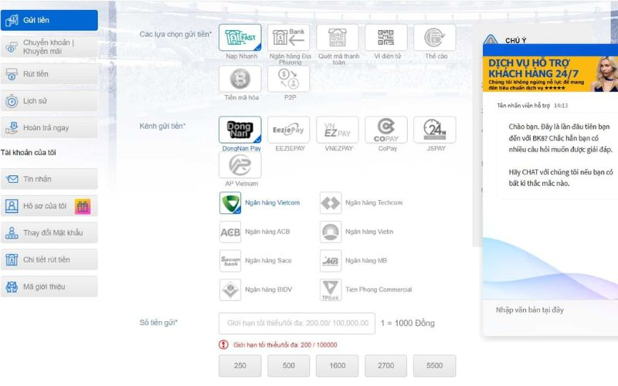This screenshot has height=386, width=618.
Task: Choose the JSPAY payment channel
Action: point(434,129)
